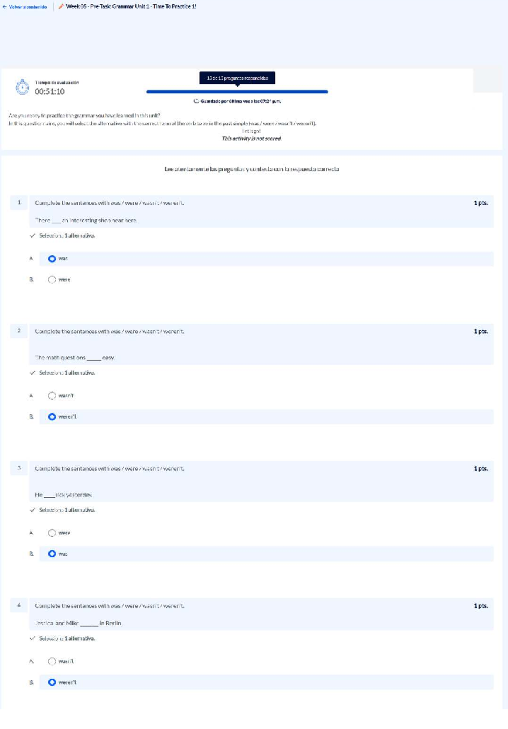Screen dimensions: 508x729
Task: Click the back arrow Volver a contenido
Action: (x=25, y=7)
